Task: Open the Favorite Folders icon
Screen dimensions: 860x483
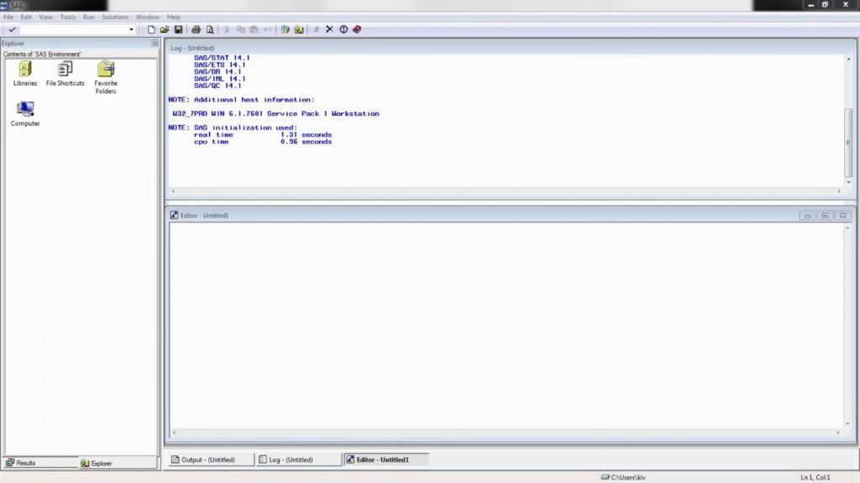Action: pyautogui.click(x=106, y=76)
